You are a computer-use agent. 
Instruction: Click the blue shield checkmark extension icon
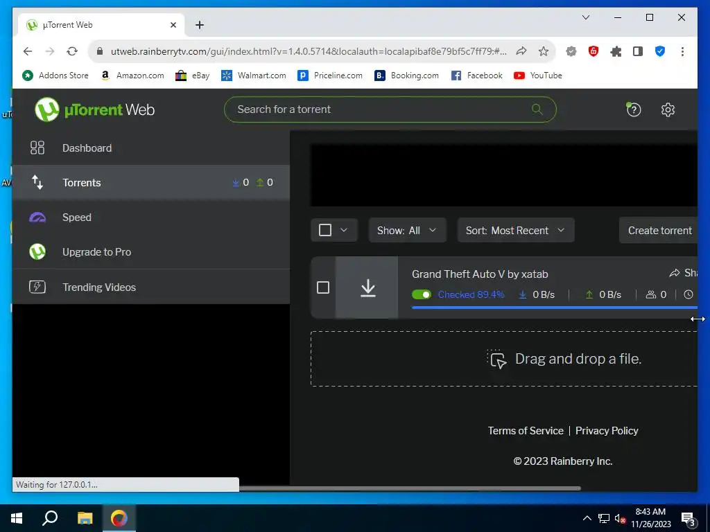point(660,51)
